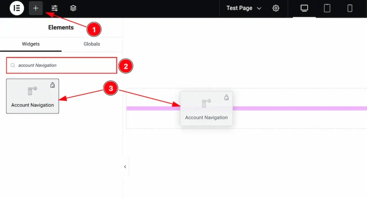The width and height of the screenshot is (367, 198).
Task: Select Account Navigation widget in panel
Action: pyautogui.click(x=33, y=96)
